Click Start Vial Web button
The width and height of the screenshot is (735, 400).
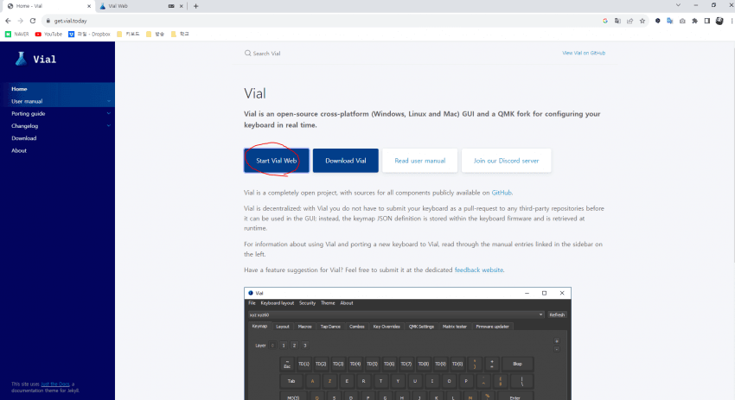(277, 161)
